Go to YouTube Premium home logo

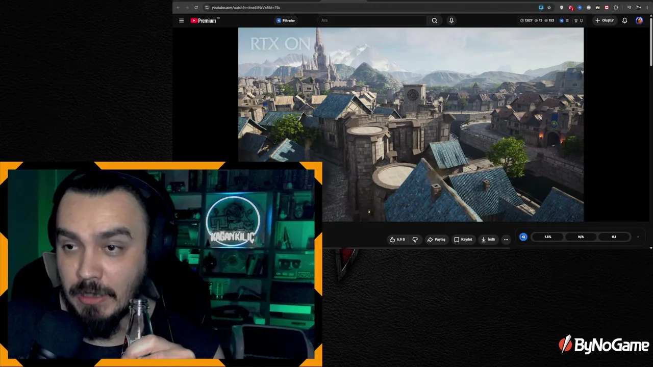[x=204, y=20]
